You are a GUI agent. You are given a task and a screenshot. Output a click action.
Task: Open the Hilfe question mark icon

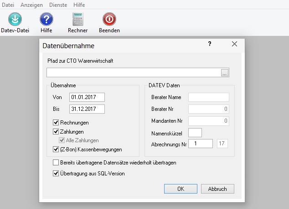46,20
